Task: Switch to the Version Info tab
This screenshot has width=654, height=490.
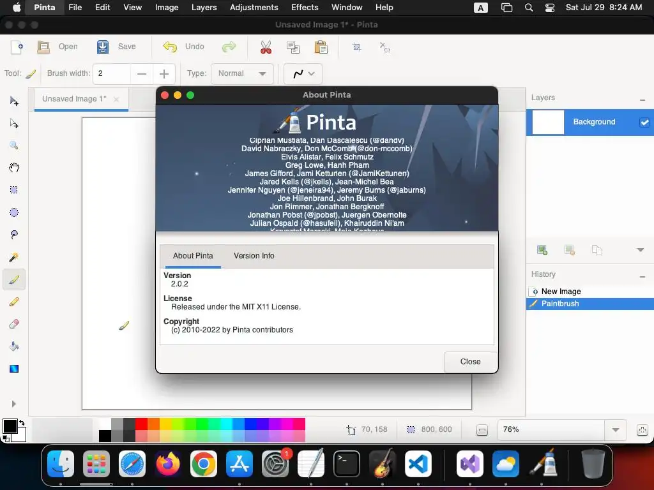Action: click(x=254, y=256)
